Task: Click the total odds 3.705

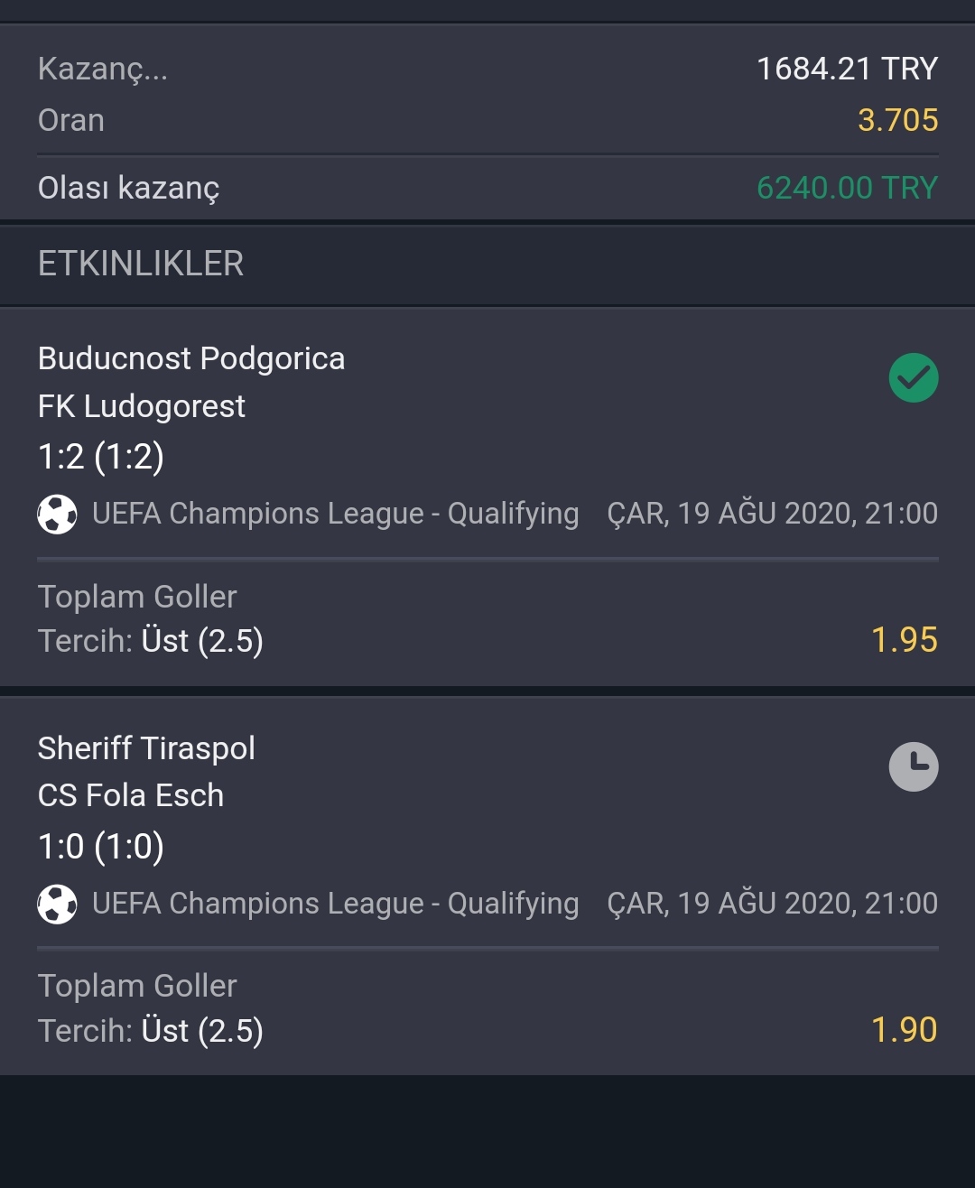Action: 898,120
